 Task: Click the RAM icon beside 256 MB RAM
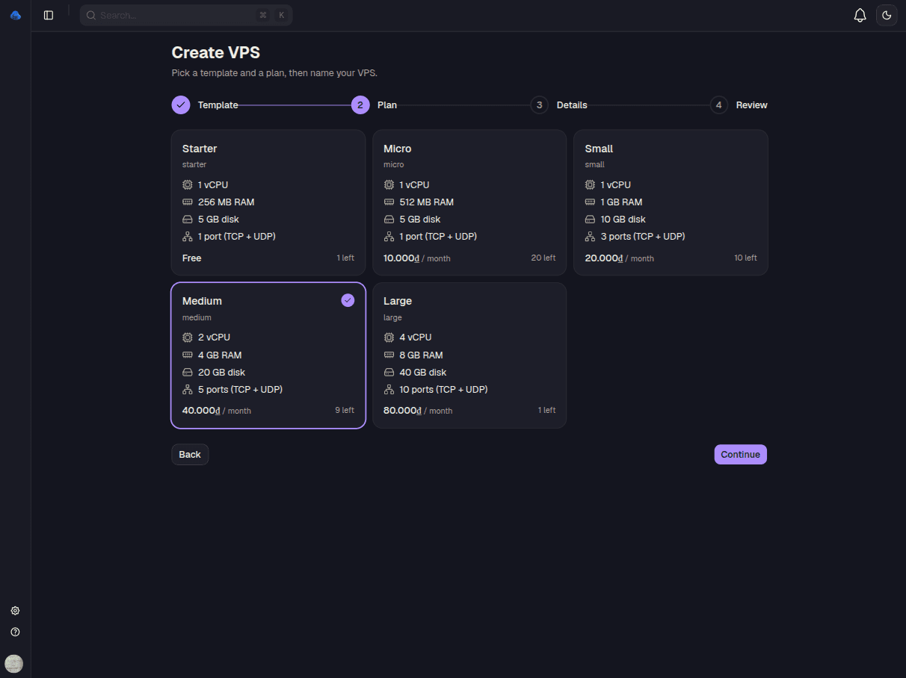pyautogui.click(x=188, y=202)
